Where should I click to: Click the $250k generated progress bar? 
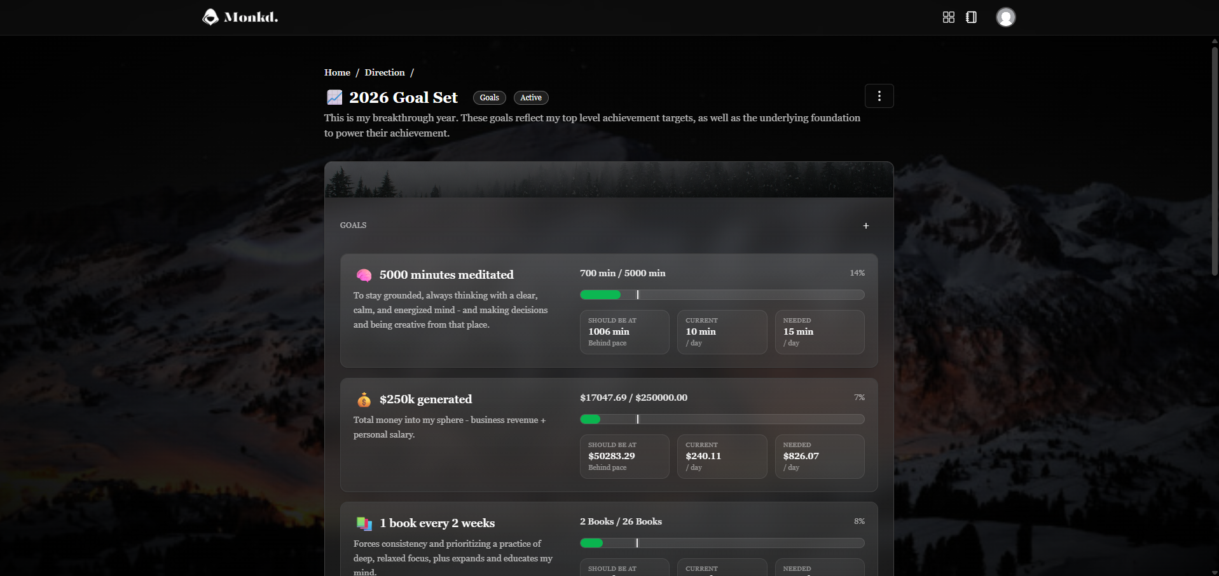[x=722, y=419]
